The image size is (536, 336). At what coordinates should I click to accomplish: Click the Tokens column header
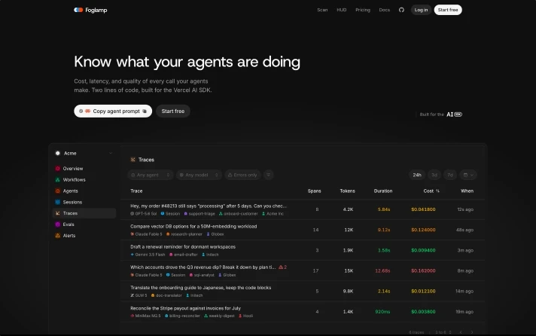tap(347, 191)
